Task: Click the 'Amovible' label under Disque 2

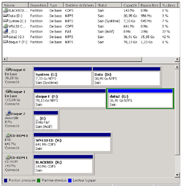Action: point(12,118)
